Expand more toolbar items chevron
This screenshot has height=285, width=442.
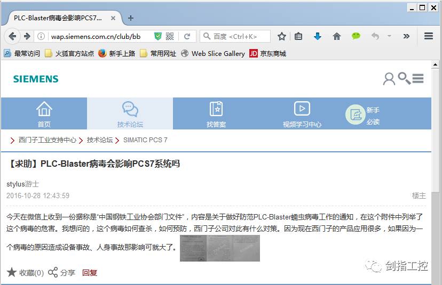coord(406,36)
